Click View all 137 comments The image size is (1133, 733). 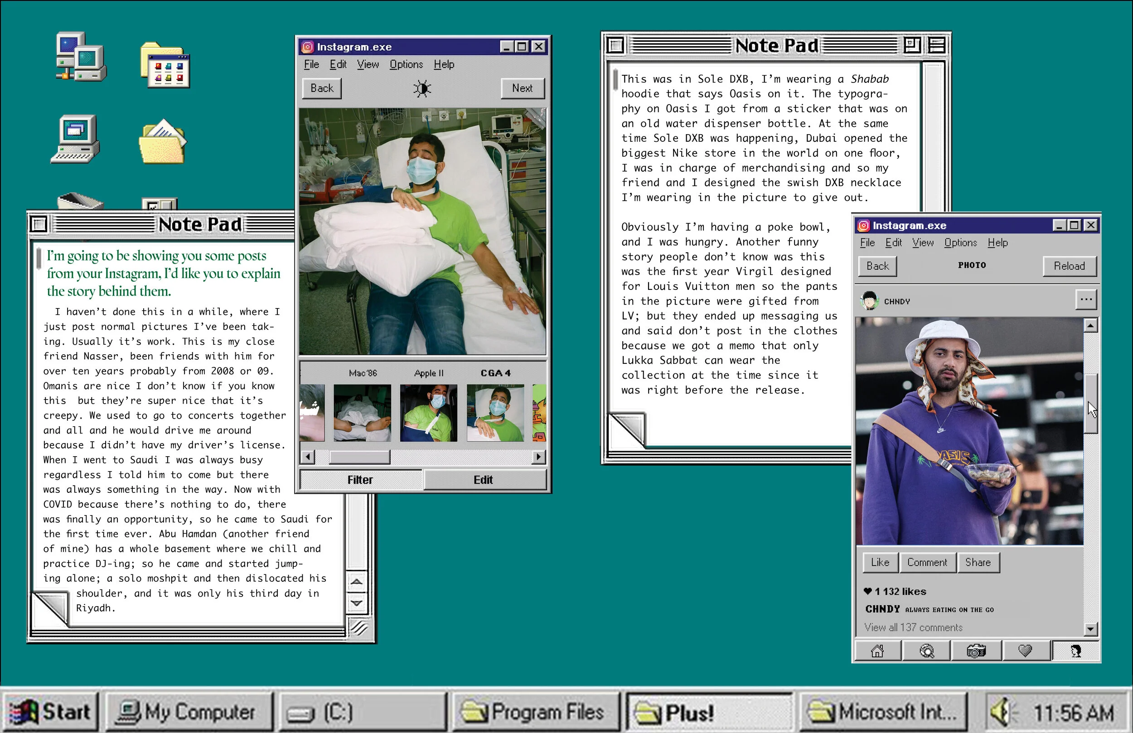pos(913,627)
